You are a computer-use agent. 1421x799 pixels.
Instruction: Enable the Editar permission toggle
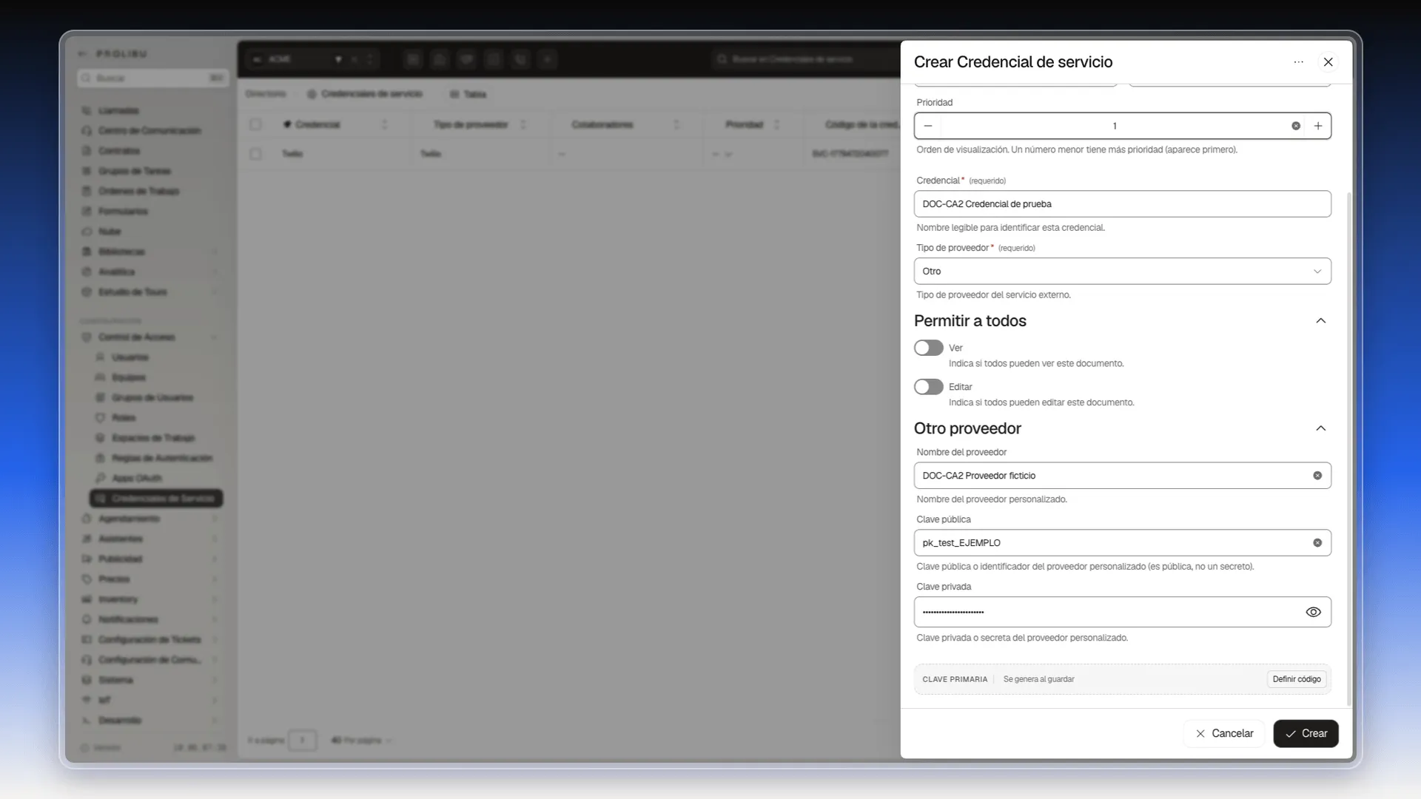(x=928, y=387)
